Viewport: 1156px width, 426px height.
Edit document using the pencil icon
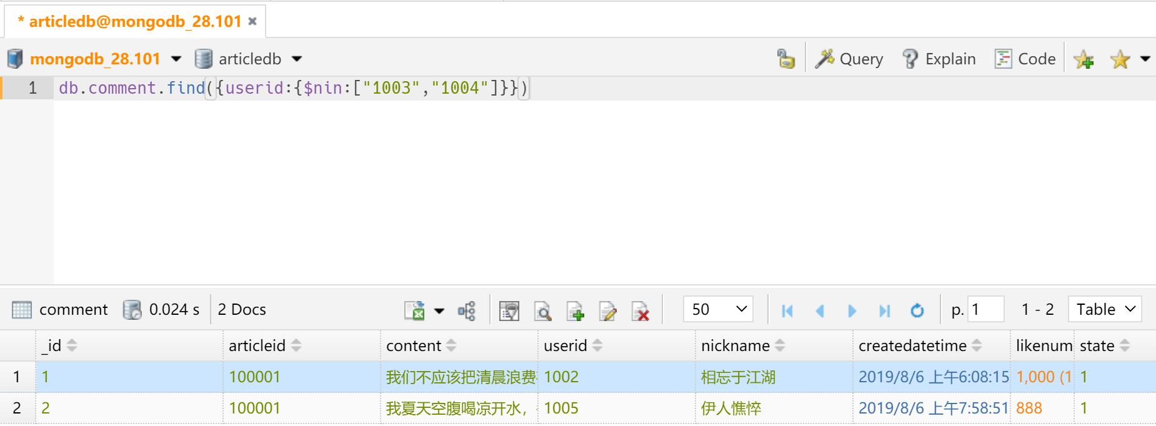607,310
